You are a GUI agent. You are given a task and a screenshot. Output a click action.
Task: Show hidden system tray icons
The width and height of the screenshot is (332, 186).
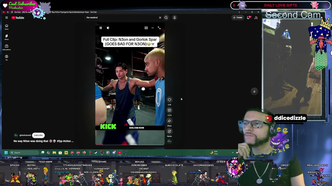[x=233, y=153]
